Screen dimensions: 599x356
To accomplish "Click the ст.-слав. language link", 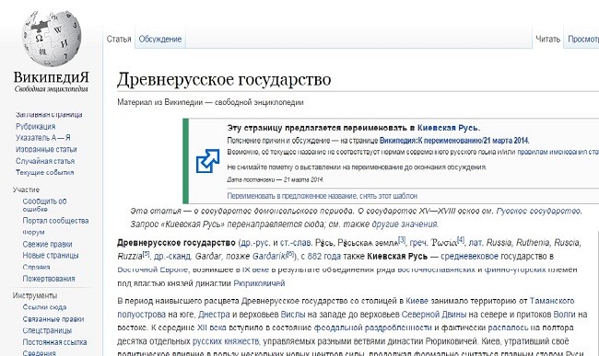I will [x=297, y=243].
